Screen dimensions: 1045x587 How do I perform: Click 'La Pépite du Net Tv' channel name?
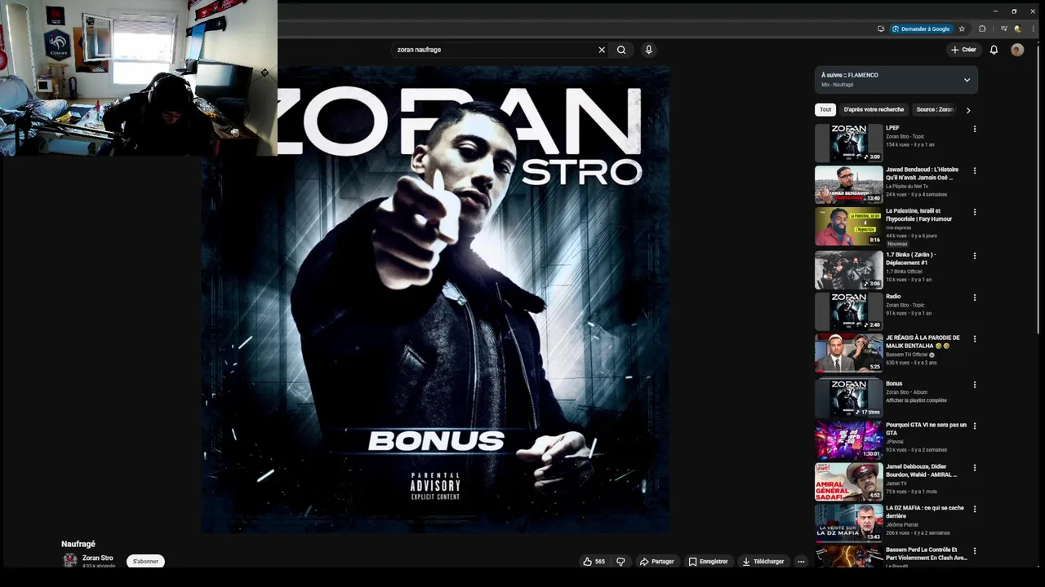point(907,187)
